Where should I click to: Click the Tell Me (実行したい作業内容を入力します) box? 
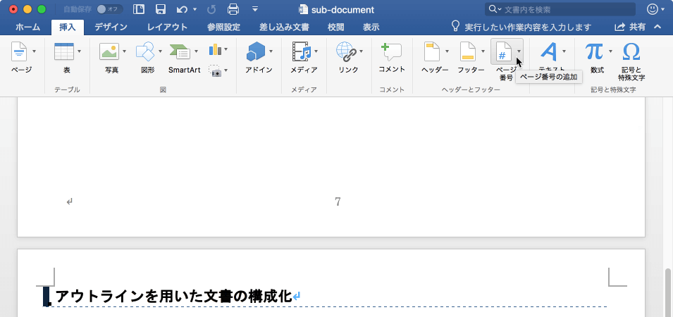click(x=521, y=27)
